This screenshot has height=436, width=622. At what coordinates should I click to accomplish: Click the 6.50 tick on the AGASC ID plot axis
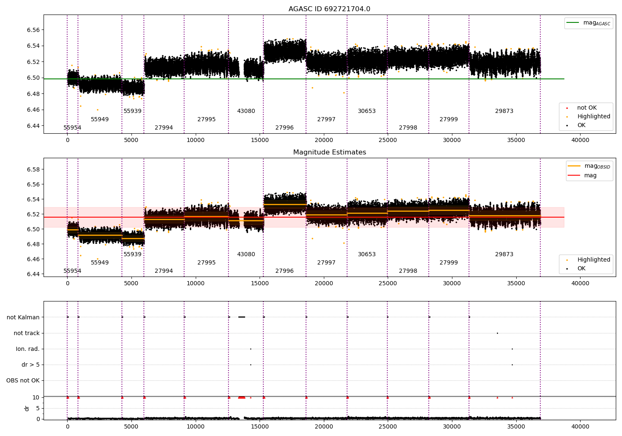tap(34, 78)
